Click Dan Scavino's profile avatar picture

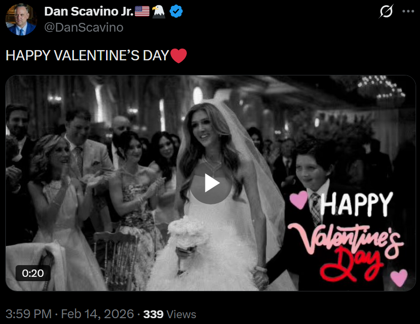click(21, 19)
